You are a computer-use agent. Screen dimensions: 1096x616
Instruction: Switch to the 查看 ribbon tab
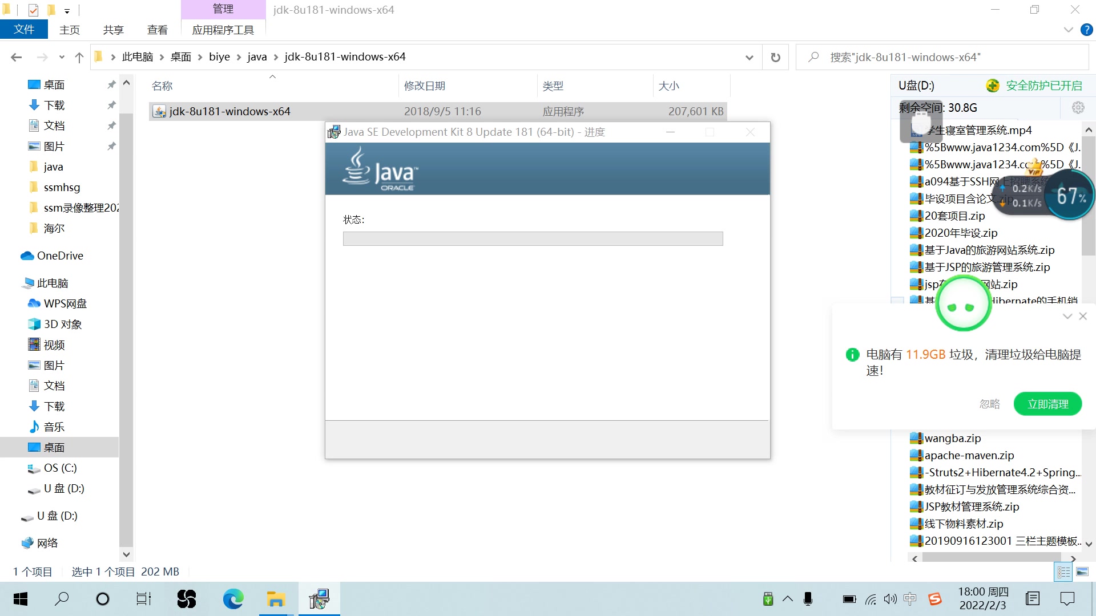157,30
